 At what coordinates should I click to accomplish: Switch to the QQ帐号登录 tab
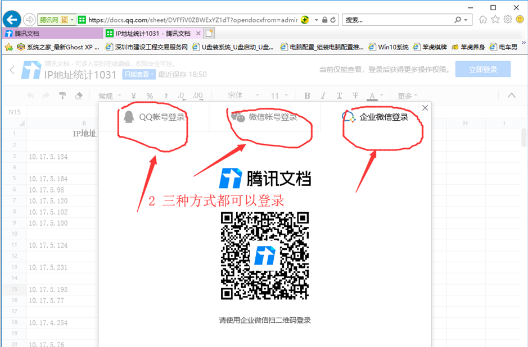[x=154, y=117]
